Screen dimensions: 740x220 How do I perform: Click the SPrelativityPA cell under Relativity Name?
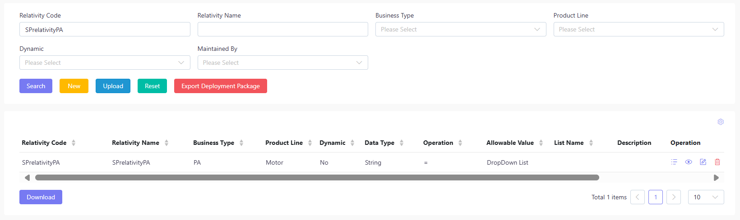point(131,162)
